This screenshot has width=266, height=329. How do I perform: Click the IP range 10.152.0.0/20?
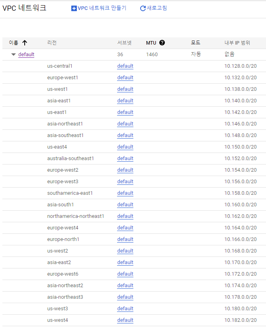pos(241,158)
